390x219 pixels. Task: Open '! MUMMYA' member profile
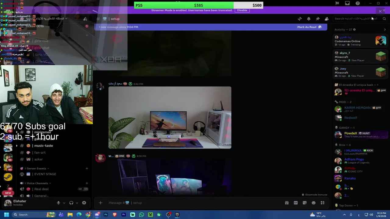[x=360, y=152]
